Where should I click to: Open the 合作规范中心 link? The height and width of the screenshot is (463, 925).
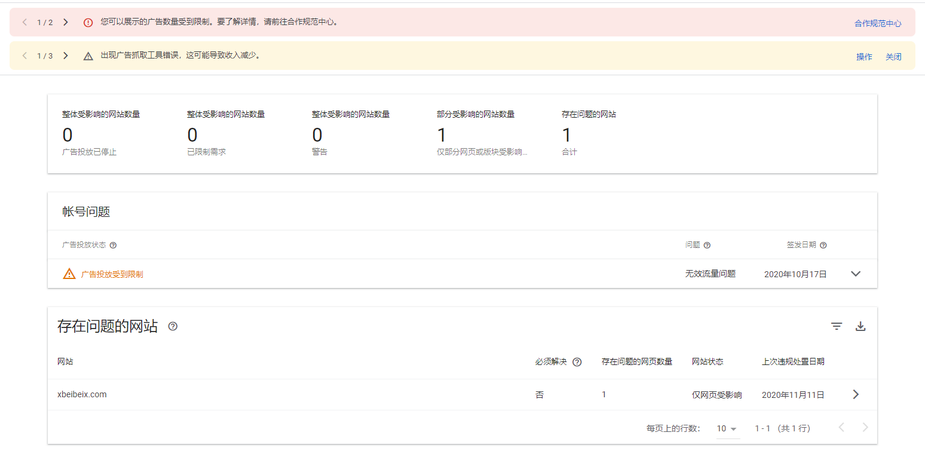[x=878, y=23]
